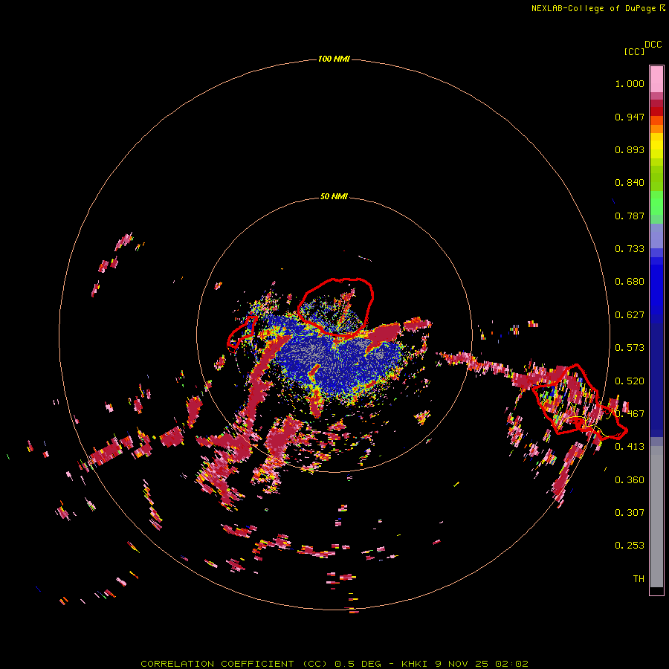Screen dimensions: 669x669
Task: Select the 0.840 scale value
Action: [x=630, y=183]
